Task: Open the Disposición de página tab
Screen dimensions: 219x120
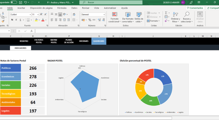Action: (41, 8)
